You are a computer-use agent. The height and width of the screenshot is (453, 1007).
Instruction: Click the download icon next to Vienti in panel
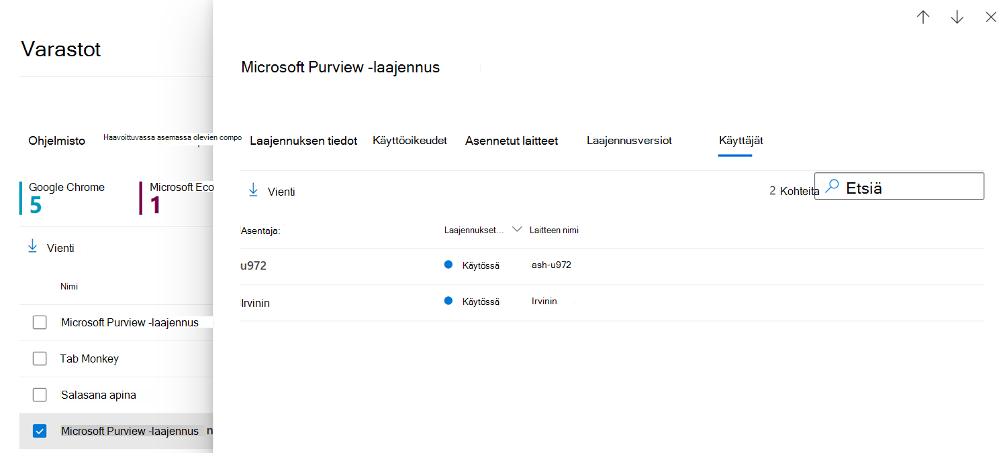(x=253, y=191)
